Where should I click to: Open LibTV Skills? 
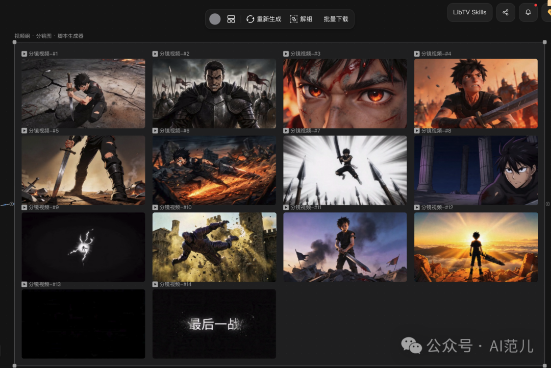tap(469, 12)
